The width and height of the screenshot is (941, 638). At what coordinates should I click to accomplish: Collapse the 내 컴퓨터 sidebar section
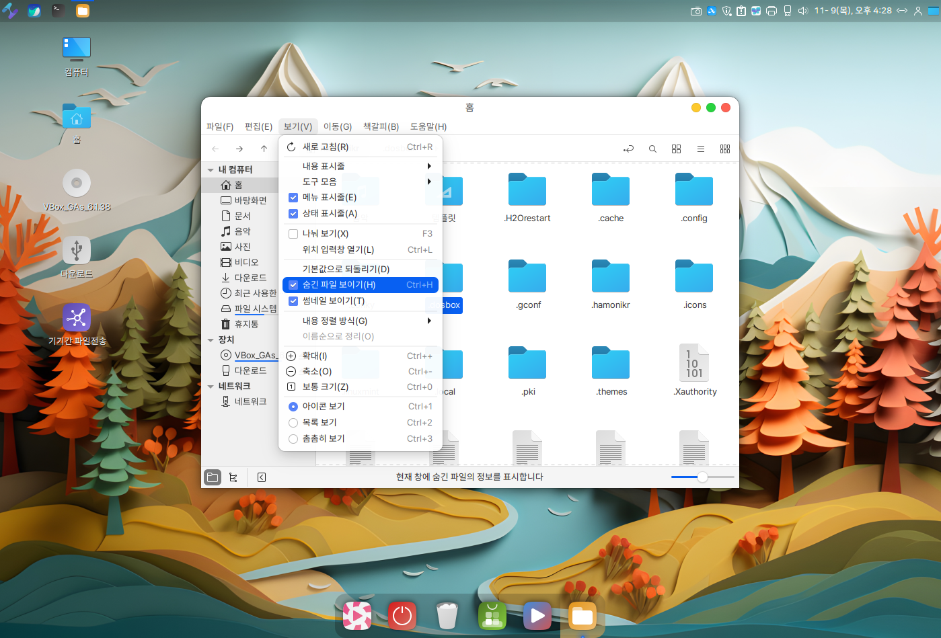211,170
